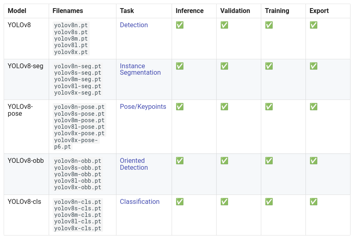This screenshot has width=357, height=240.
Task: Click the yolov8x-seg.pt filename
Action: pos(77,93)
